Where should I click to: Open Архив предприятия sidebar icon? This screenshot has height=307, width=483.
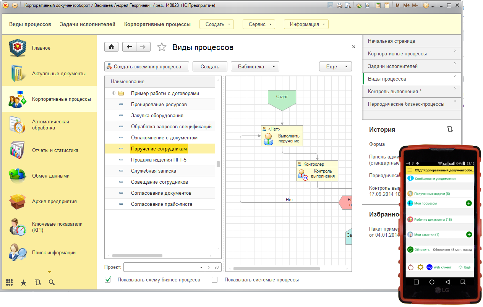coord(17,201)
